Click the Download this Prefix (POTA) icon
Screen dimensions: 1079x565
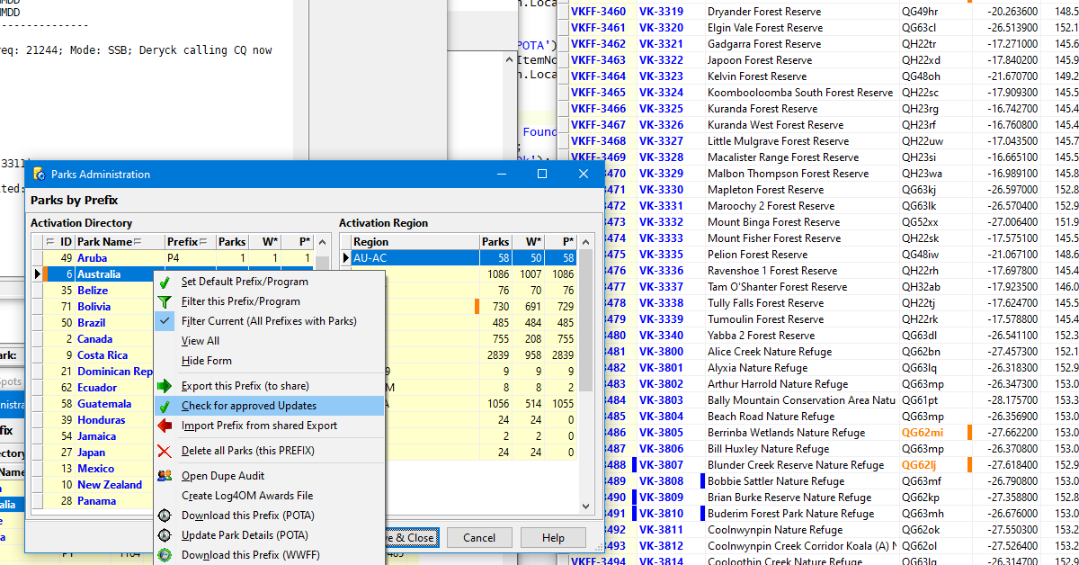pos(165,516)
